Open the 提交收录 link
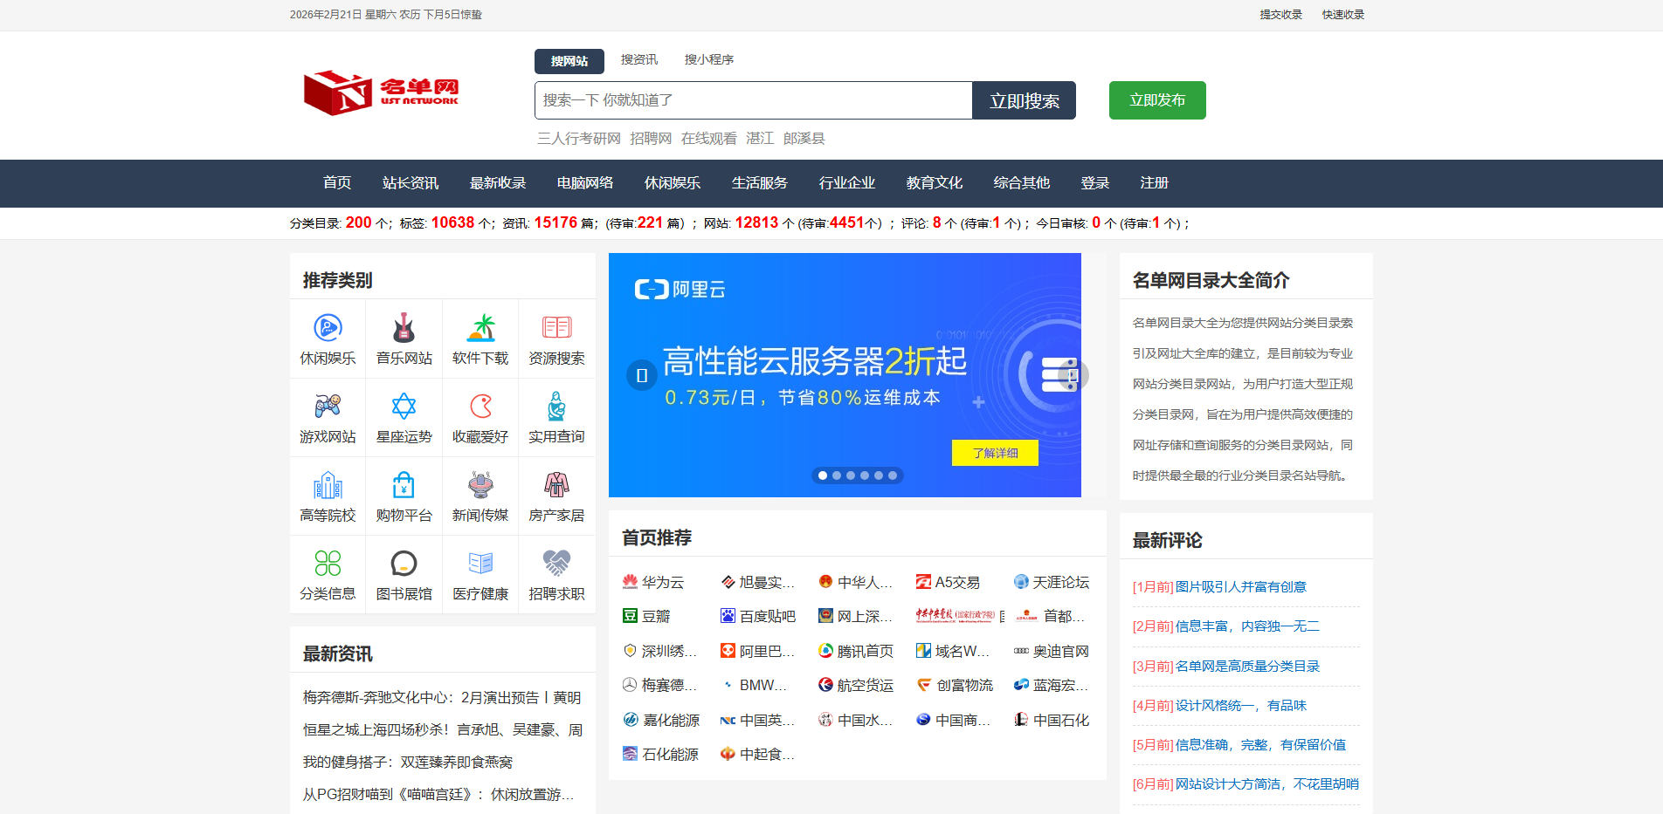Image resolution: width=1663 pixels, height=814 pixels. click(x=1279, y=14)
